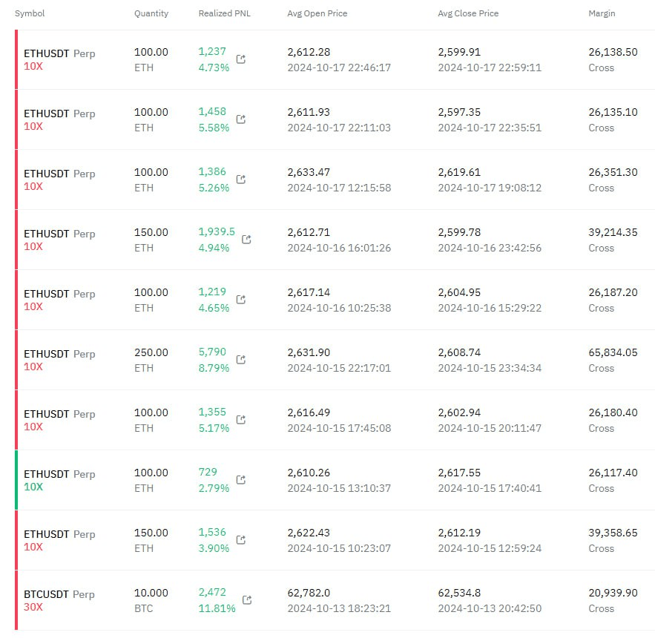Share the trade with 1,536 realized PNL
Image resolution: width=655 pixels, height=638 pixels.
pos(241,540)
